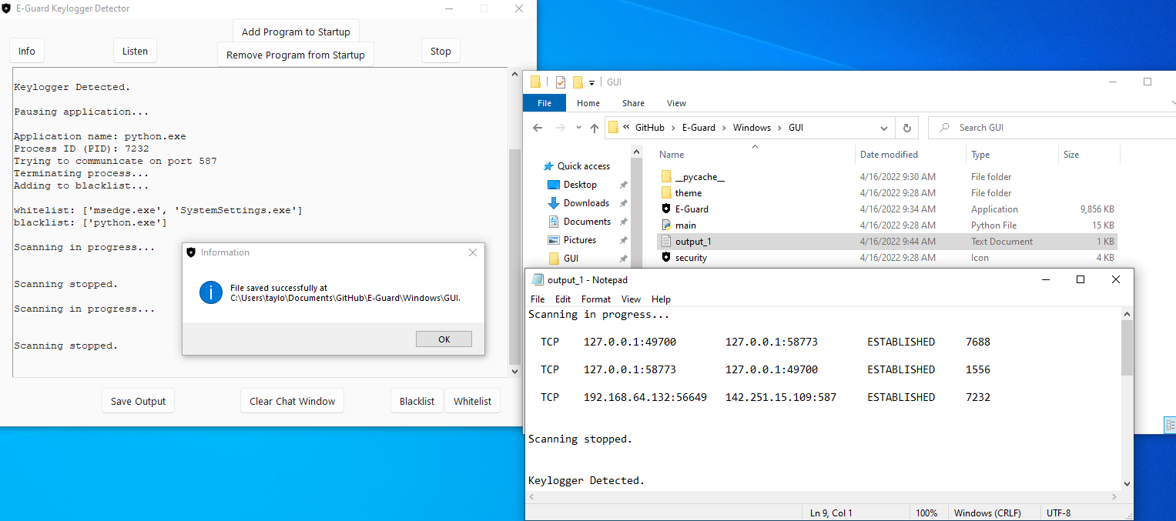Open Customize Quick Access Toolbar dropdown
Screen dimensions: 1176x521
[591, 82]
